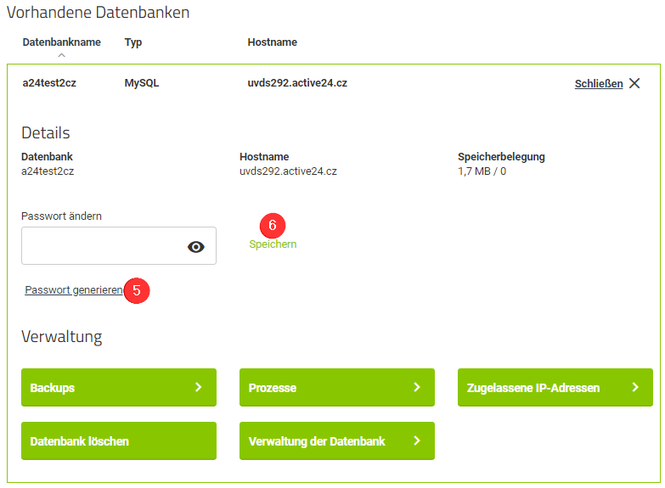Click Speichern to save the password
Viewport: 665px width, 488px height.
273,244
